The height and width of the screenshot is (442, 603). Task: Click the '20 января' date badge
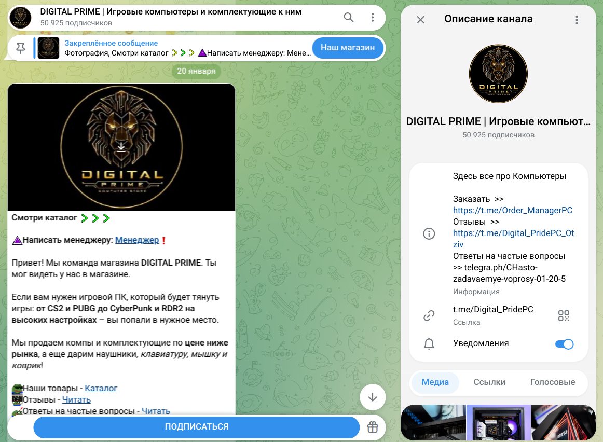196,71
